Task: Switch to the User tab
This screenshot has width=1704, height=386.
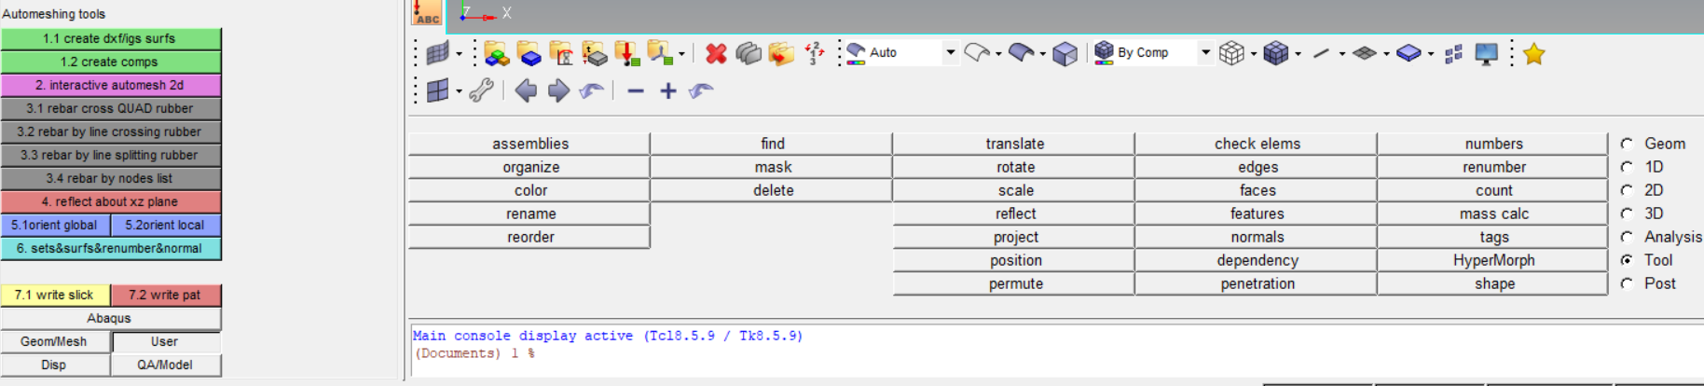Action: 166,342
